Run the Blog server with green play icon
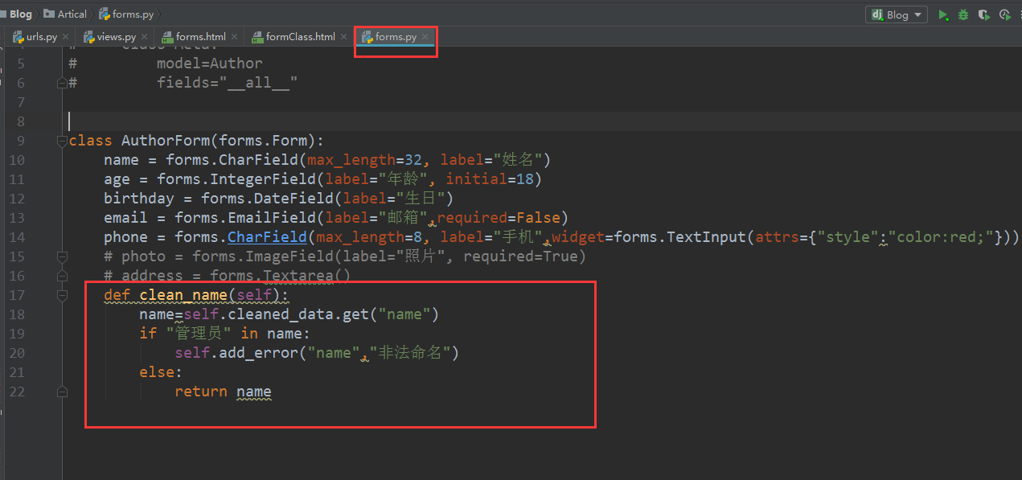Image resolution: width=1022 pixels, height=480 pixels. pyautogui.click(x=943, y=14)
